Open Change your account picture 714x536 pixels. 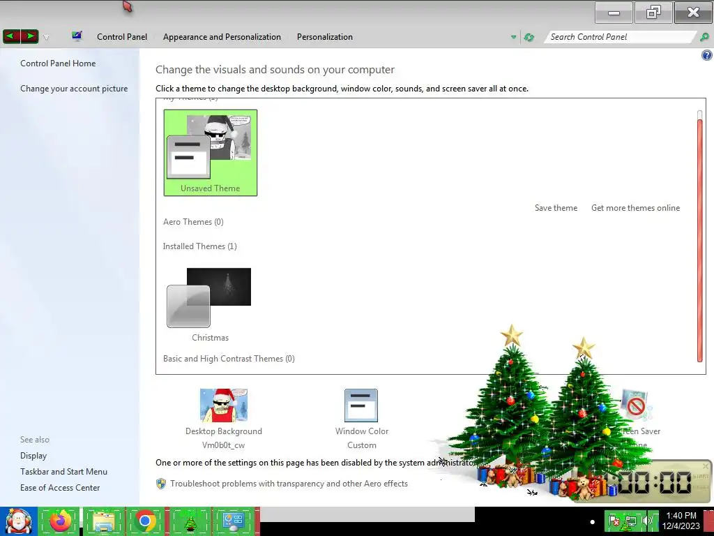[74, 89]
